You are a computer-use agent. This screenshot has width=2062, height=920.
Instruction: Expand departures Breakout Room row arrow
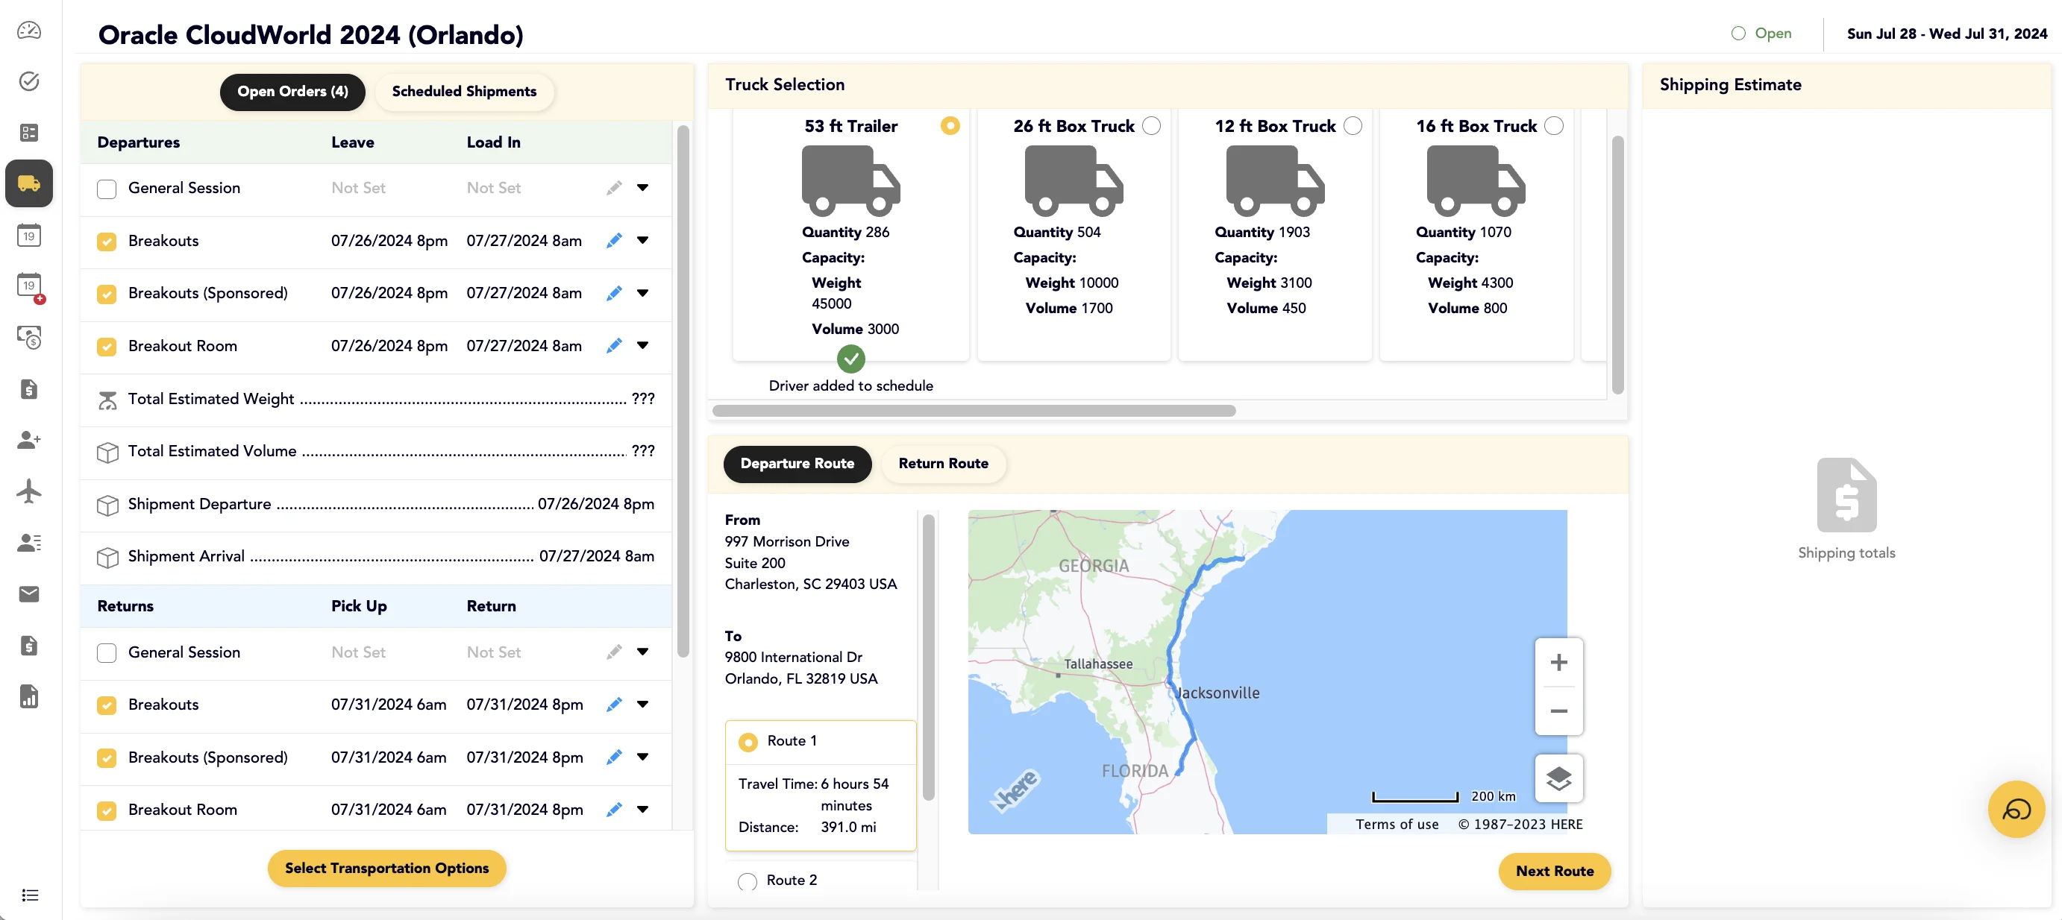click(x=642, y=346)
